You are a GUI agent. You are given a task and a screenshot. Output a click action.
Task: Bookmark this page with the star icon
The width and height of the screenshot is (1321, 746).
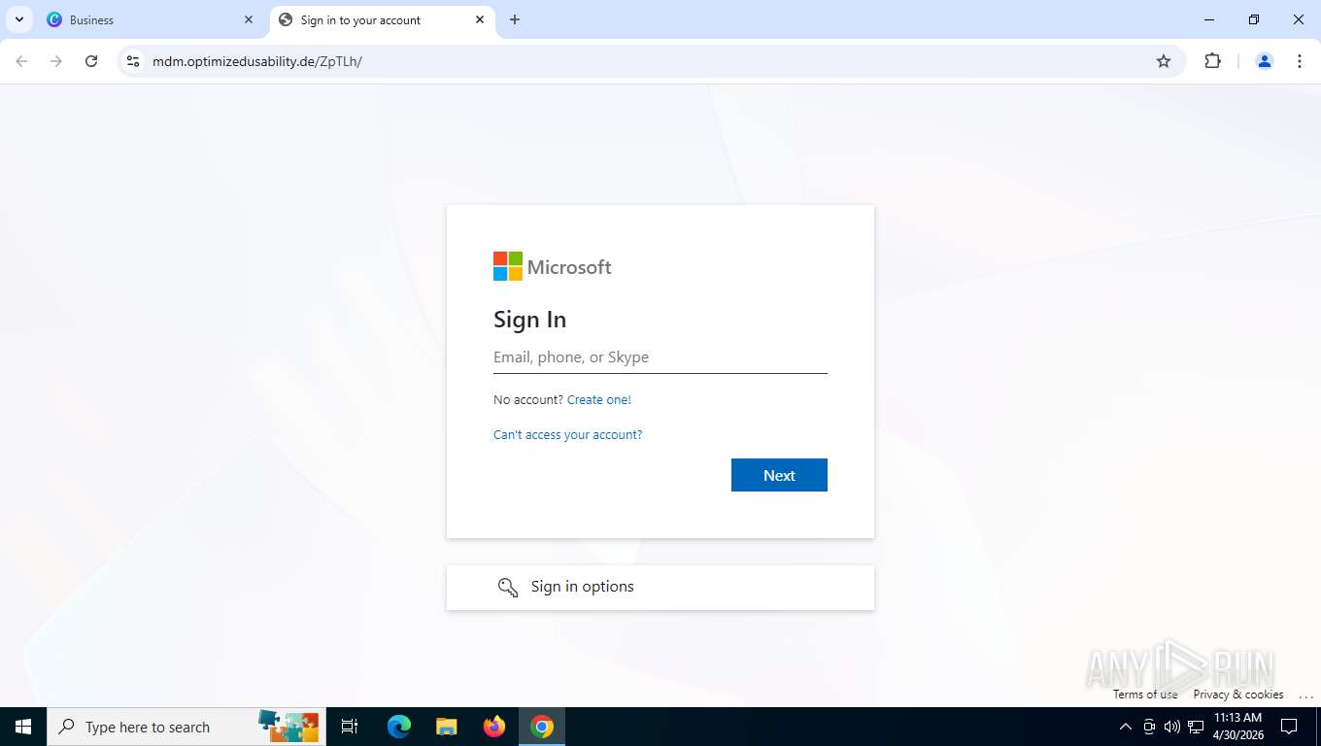coord(1164,61)
